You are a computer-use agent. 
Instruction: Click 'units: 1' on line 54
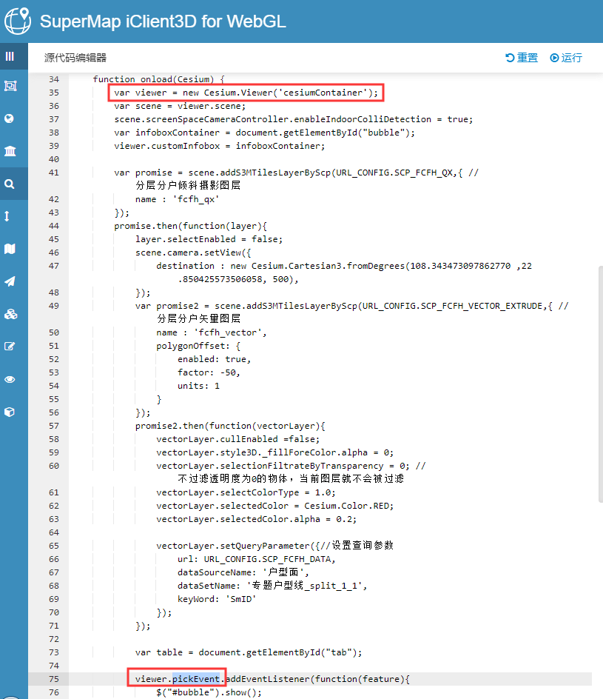(198, 386)
